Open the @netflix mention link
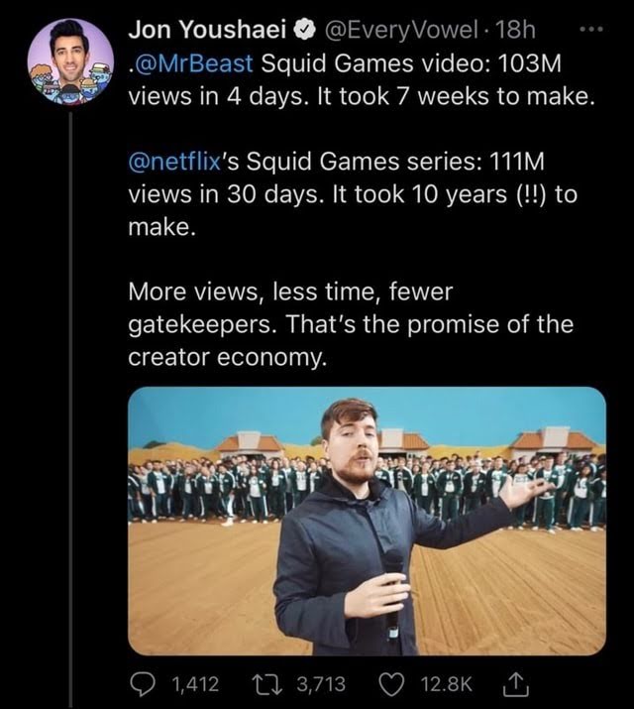 (x=173, y=162)
